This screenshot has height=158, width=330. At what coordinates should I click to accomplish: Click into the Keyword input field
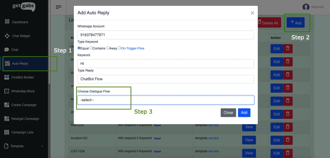pos(166,64)
